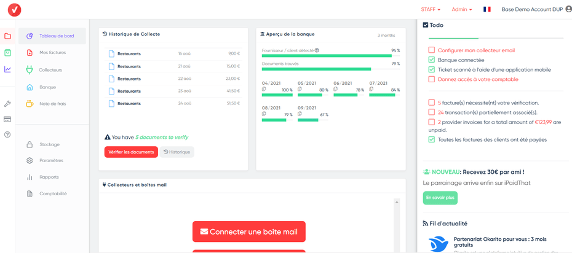The height and width of the screenshot is (253, 572).
Task: Click the 04/2021 progress bar
Action: click(277, 95)
